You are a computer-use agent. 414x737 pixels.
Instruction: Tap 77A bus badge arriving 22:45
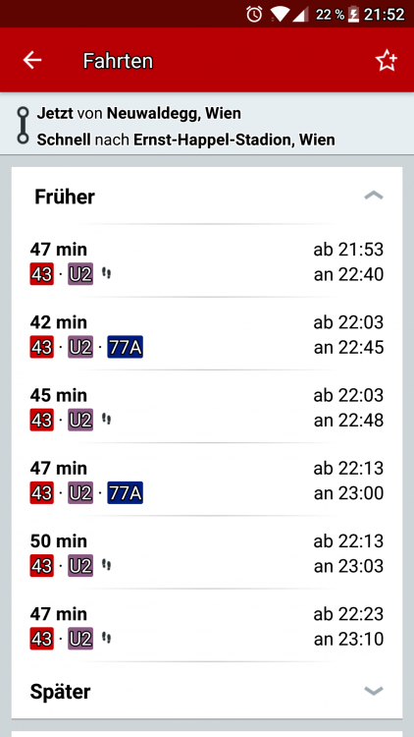[x=125, y=347]
